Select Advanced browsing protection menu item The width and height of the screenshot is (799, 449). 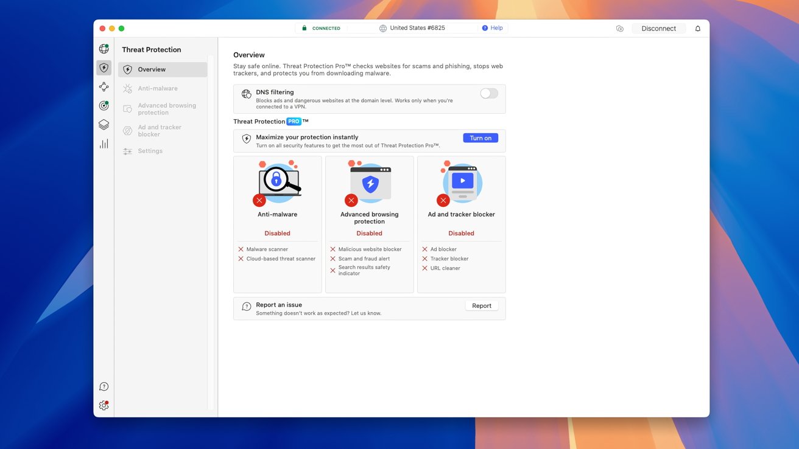tap(163, 109)
